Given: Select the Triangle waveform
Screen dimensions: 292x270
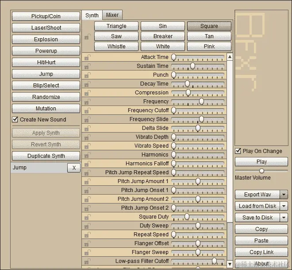Looking at the screenshot, I should point(116,26).
